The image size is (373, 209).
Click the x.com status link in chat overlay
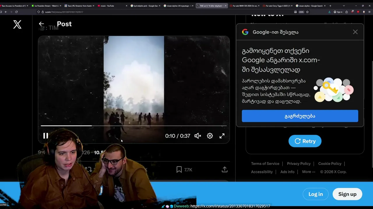[x=230, y=206]
